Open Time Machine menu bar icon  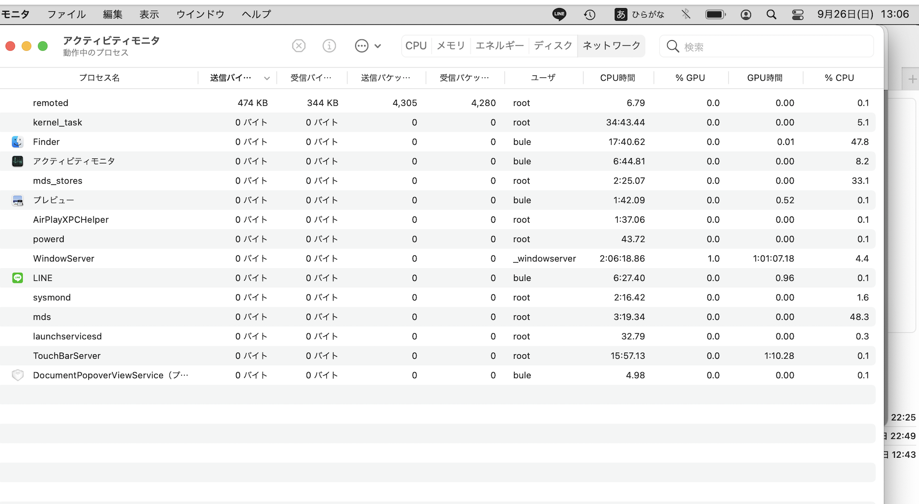click(589, 15)
